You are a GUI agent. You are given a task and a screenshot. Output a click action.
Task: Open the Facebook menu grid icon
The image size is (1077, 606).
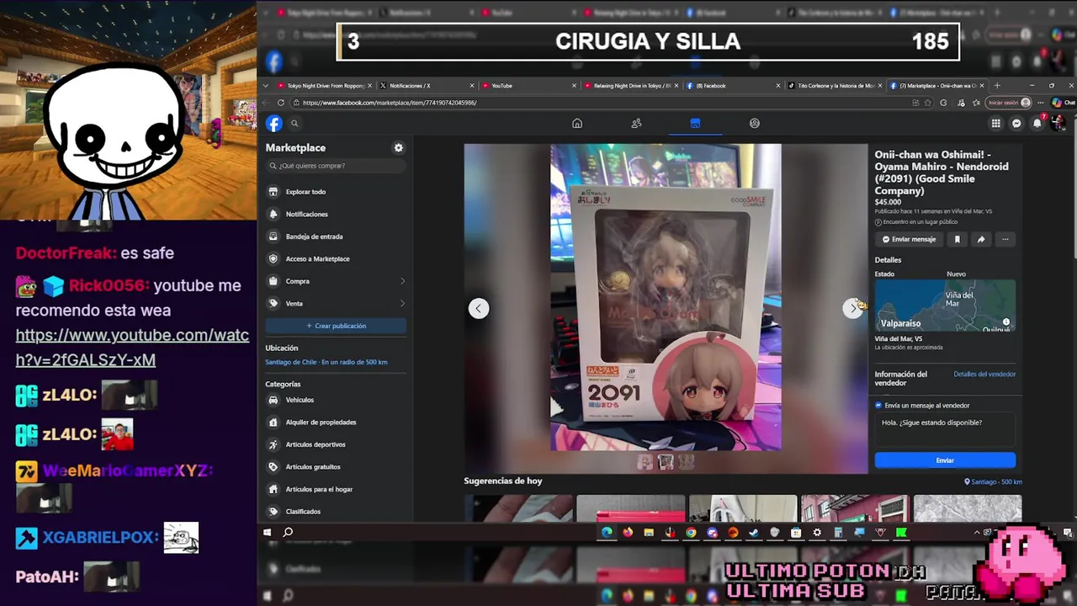coord(995,124)
